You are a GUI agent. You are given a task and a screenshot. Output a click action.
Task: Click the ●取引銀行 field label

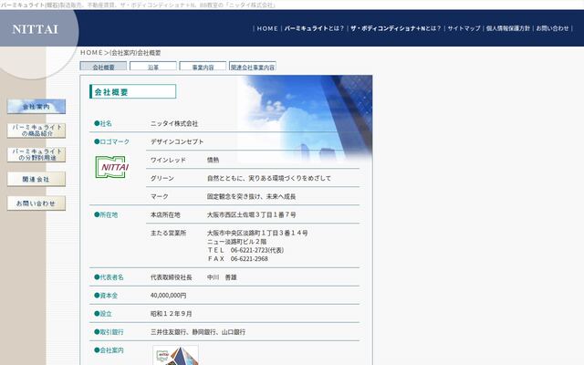coord(109,332)
